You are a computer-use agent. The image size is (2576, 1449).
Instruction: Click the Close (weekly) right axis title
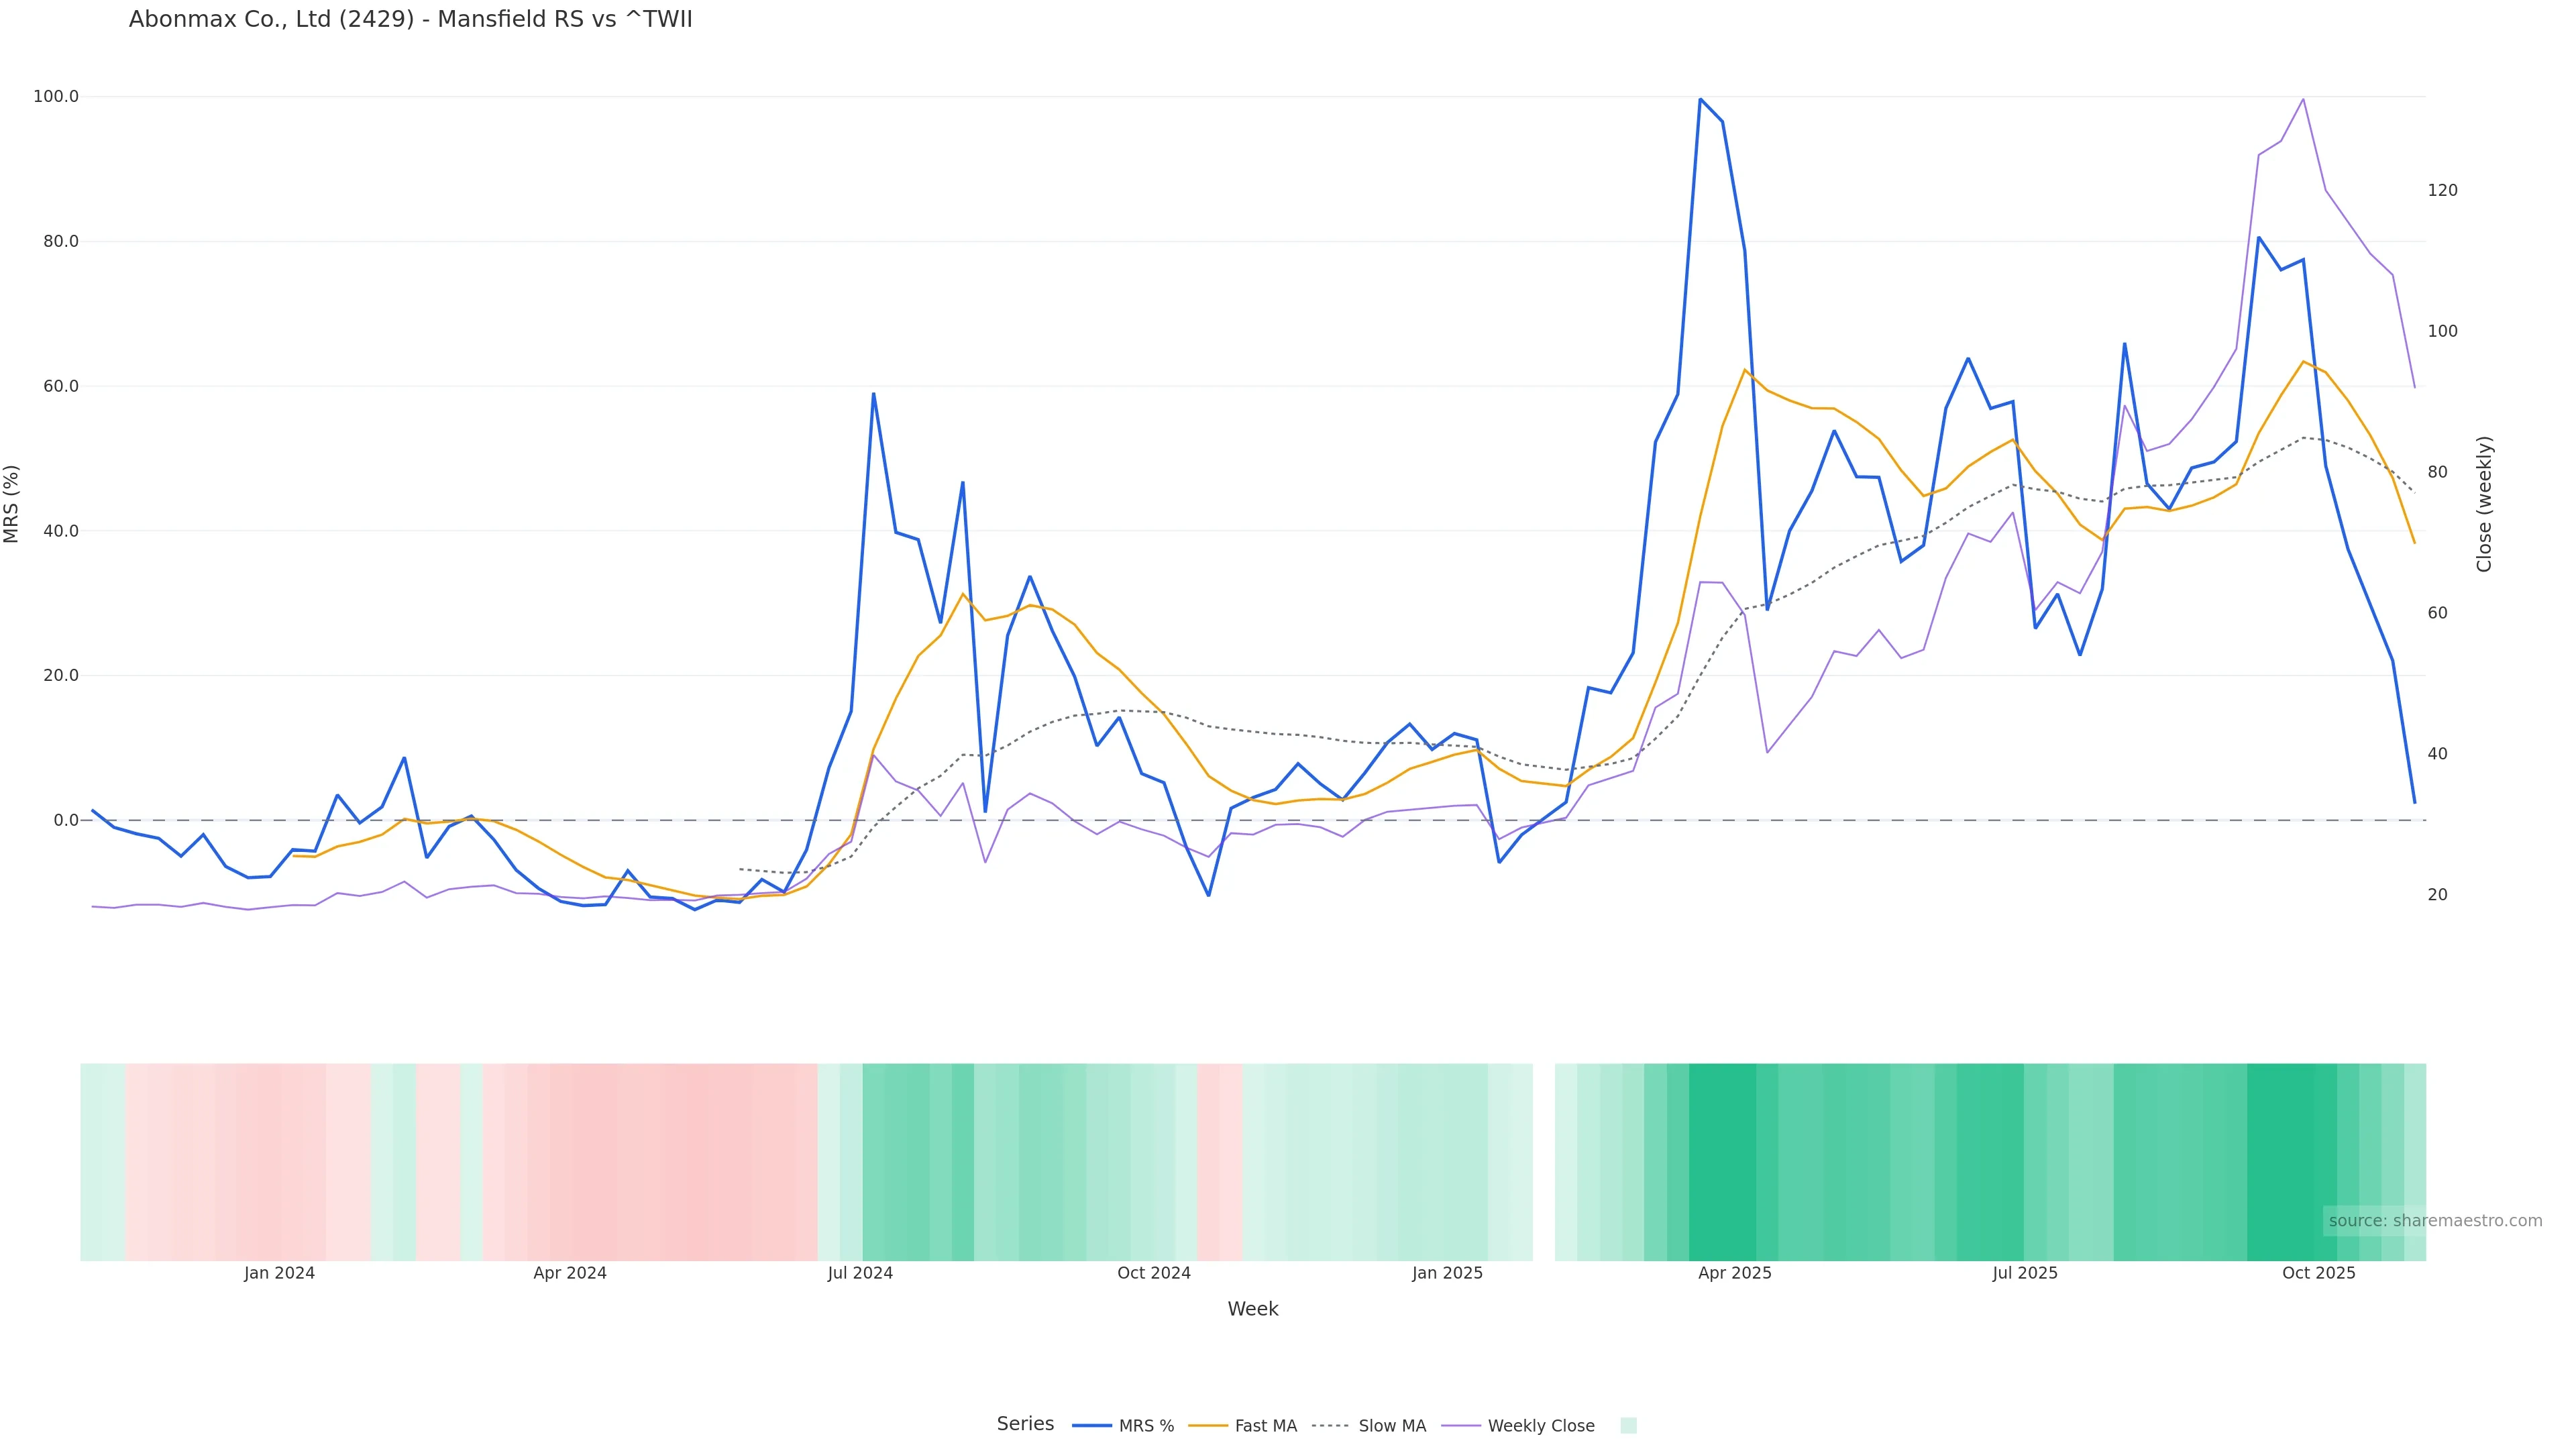point(2484,503)
